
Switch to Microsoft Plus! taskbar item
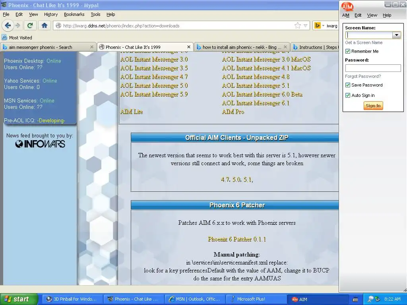256,299
